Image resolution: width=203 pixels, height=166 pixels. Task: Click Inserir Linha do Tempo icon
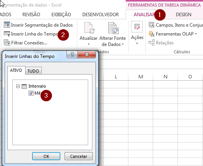7,34
